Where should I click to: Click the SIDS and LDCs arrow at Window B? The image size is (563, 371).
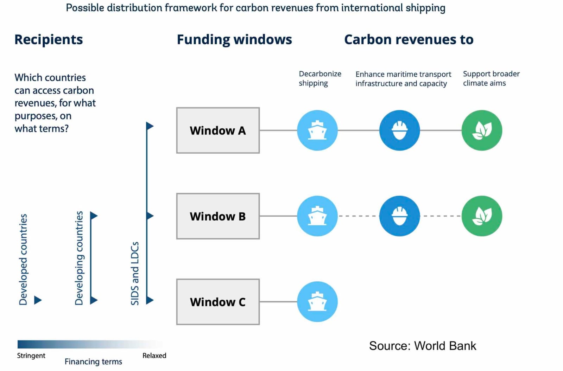coord(150,216)
